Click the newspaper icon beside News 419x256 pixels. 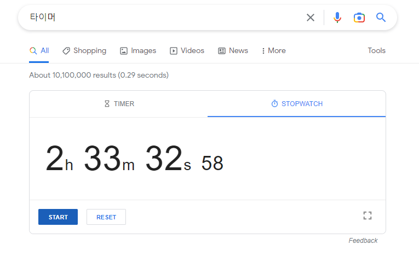[x=221, y=51]
